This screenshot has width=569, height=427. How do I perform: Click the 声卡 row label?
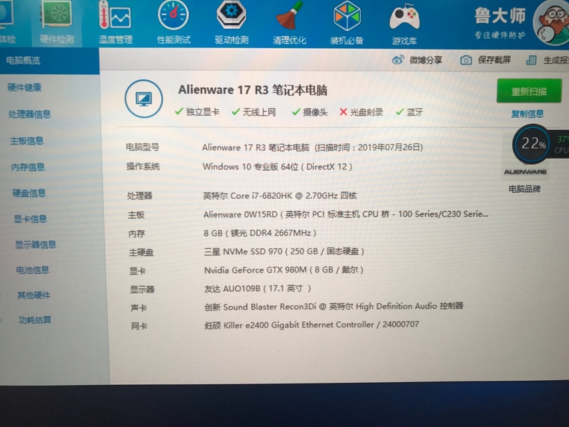pyautogui.click(x=139, y=308)
